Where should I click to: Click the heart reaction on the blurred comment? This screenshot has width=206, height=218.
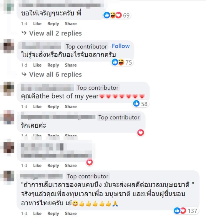(89, 162)
